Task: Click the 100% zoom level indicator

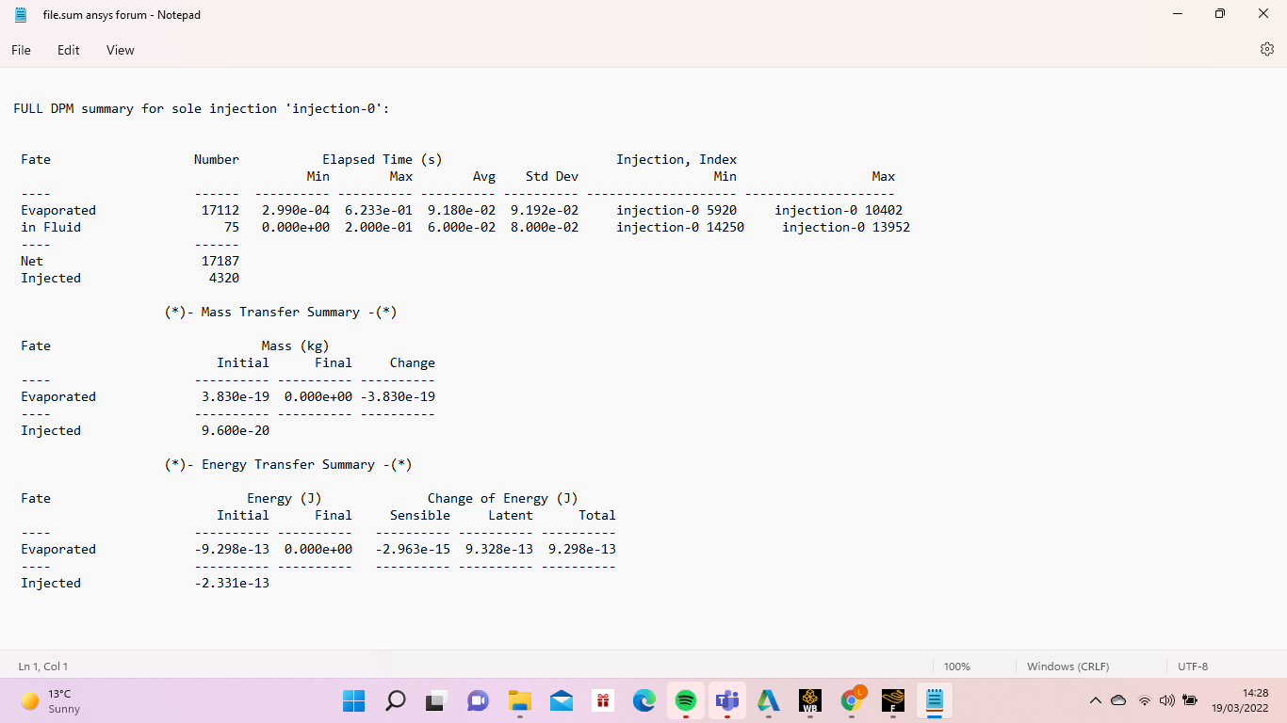Action: tap(956, 667)
